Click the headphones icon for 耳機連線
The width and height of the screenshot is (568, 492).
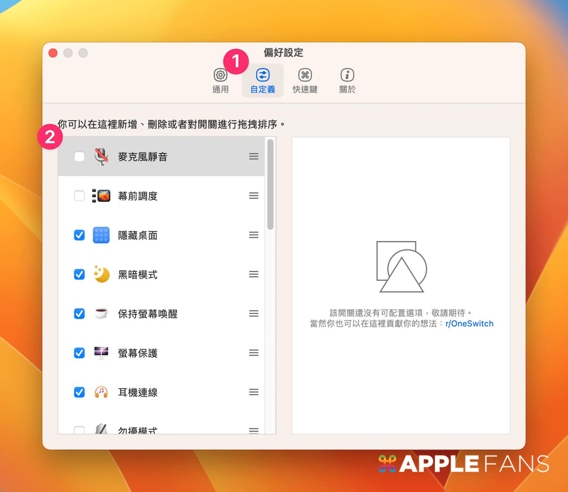(101, 392)
